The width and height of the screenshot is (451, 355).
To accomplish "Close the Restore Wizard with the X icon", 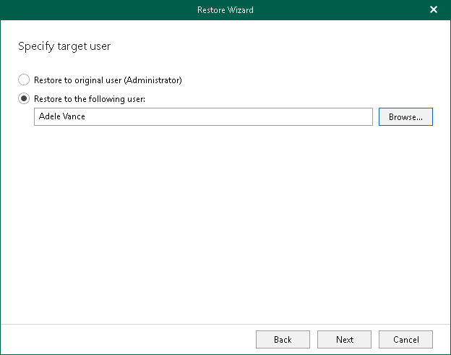I will coord(434,10).
